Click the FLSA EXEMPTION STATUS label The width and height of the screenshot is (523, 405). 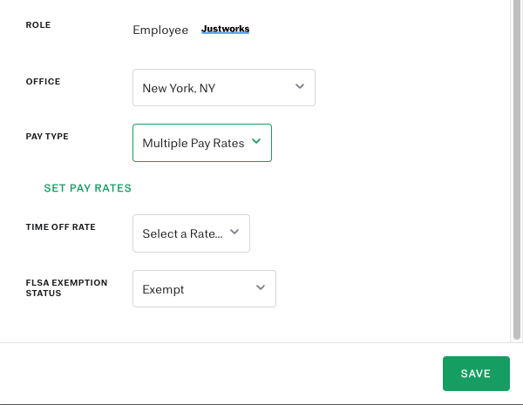(67, 288)
